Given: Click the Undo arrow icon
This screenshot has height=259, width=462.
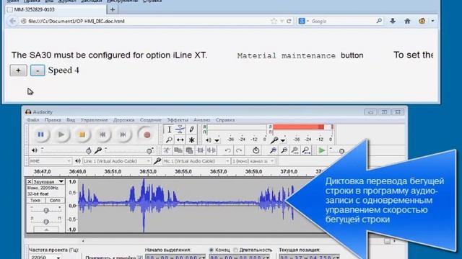Looking at the screenshot, I should pos(227,150).
